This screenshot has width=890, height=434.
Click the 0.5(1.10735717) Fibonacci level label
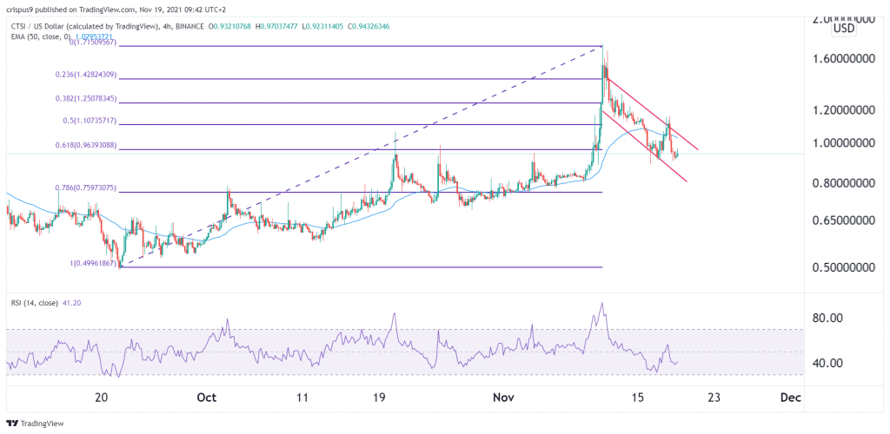[90, 120]
